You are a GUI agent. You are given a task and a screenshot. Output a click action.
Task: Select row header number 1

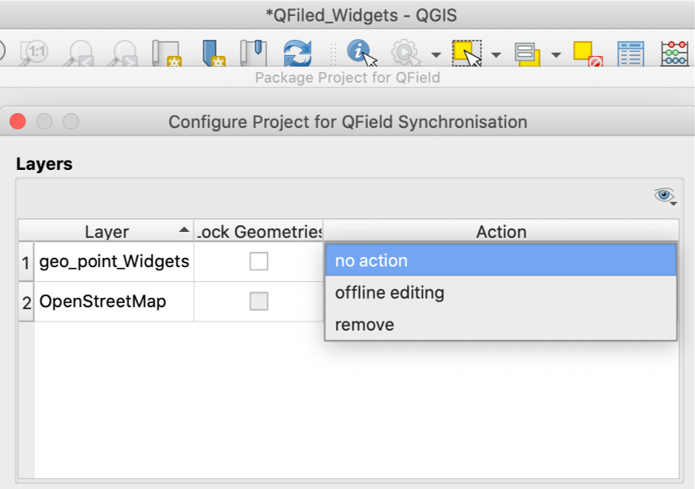click(26, 262)
